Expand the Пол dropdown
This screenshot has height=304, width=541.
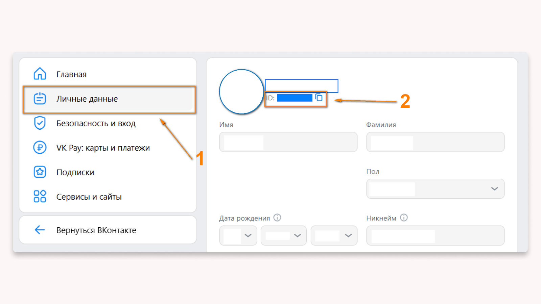pos(436,188)
